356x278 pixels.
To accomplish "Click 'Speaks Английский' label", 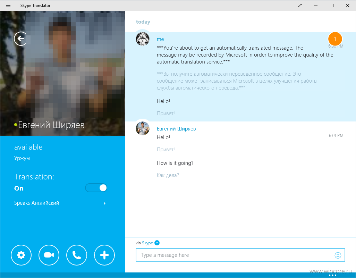I will pos(36,203).
